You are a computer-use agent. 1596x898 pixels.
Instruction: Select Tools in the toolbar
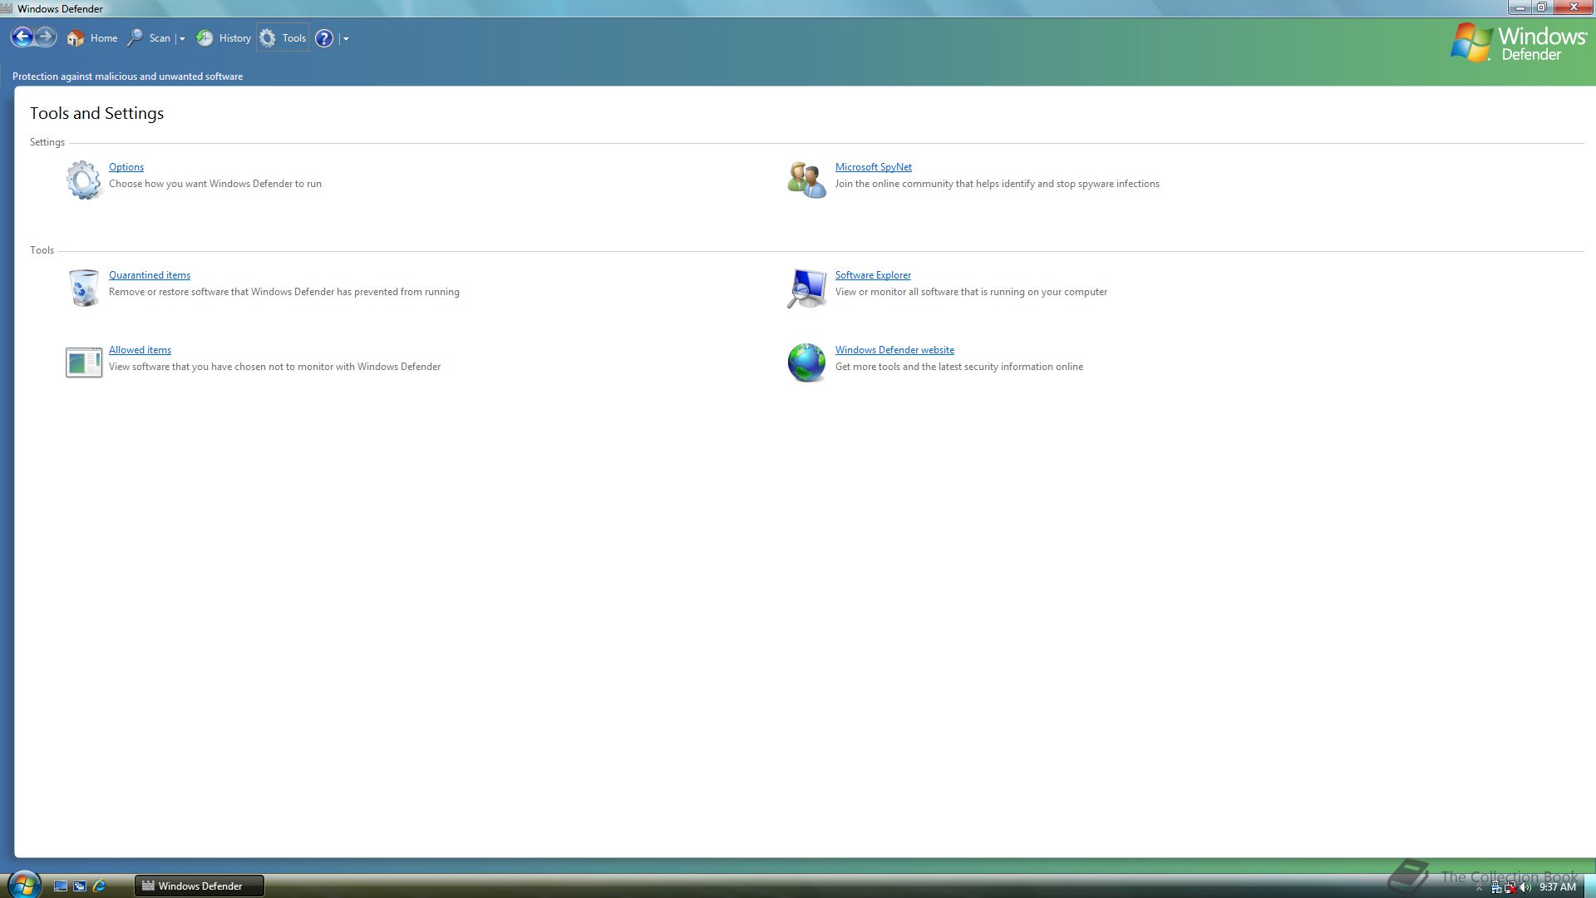point(283,37)
